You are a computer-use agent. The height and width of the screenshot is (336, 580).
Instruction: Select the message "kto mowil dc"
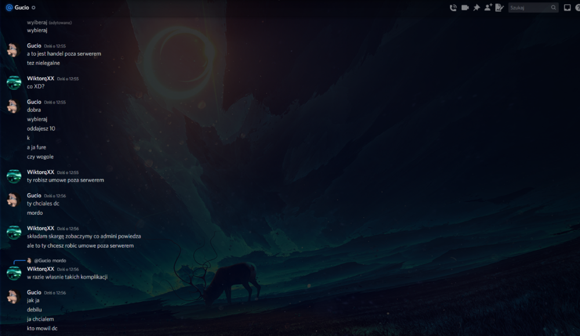pos(42,328)
